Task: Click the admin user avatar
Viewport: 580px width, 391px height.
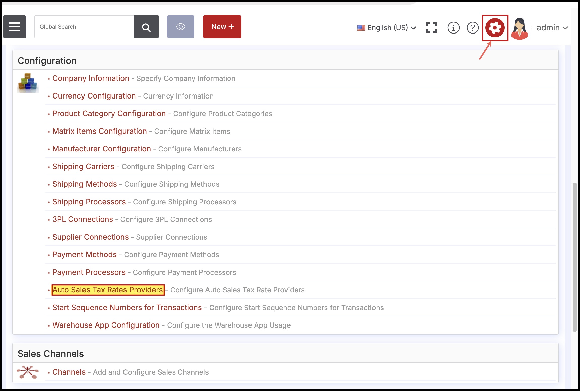Action: point(520,28)
